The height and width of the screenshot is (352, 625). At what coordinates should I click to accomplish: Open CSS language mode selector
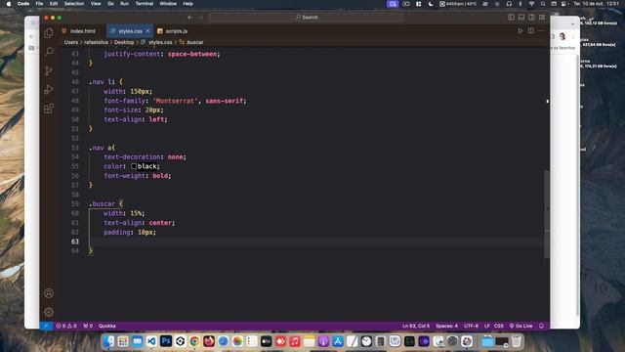tap(499, 326)
